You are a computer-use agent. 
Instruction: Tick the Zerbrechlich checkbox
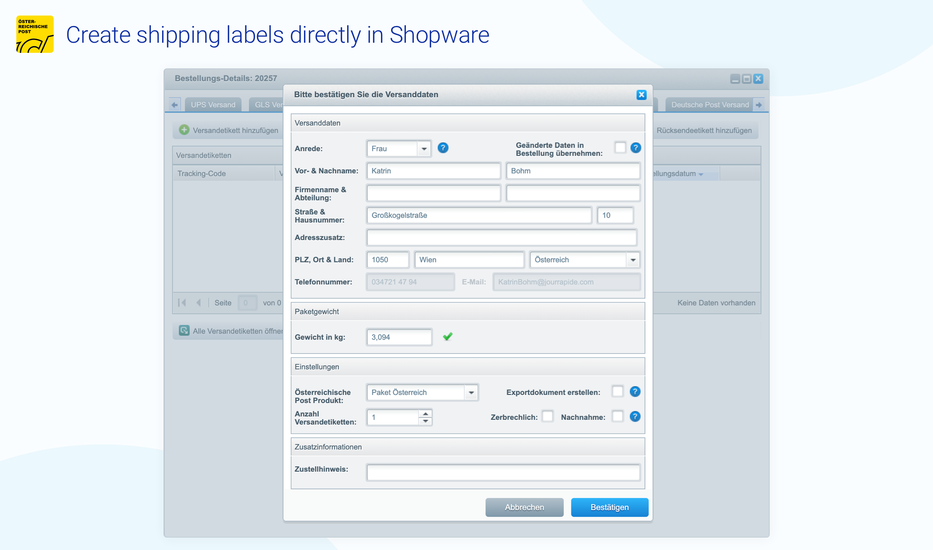pos(547,416)
